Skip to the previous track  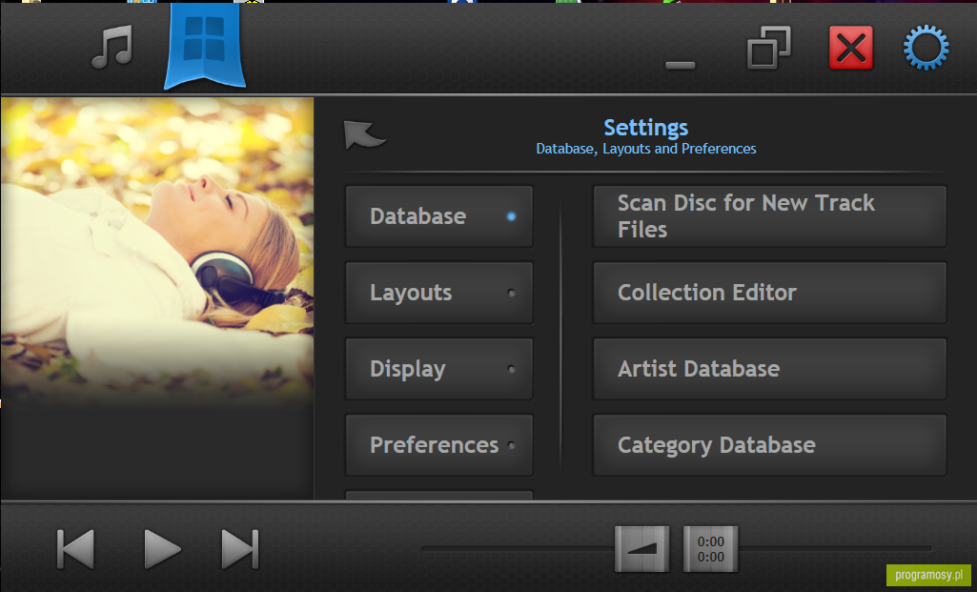tap(75, 549)
